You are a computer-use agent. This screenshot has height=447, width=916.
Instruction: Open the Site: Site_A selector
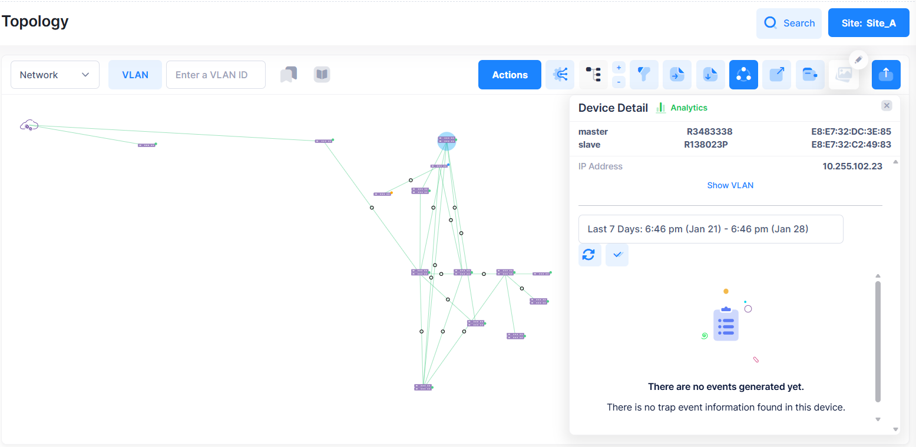tap(868, 23)
